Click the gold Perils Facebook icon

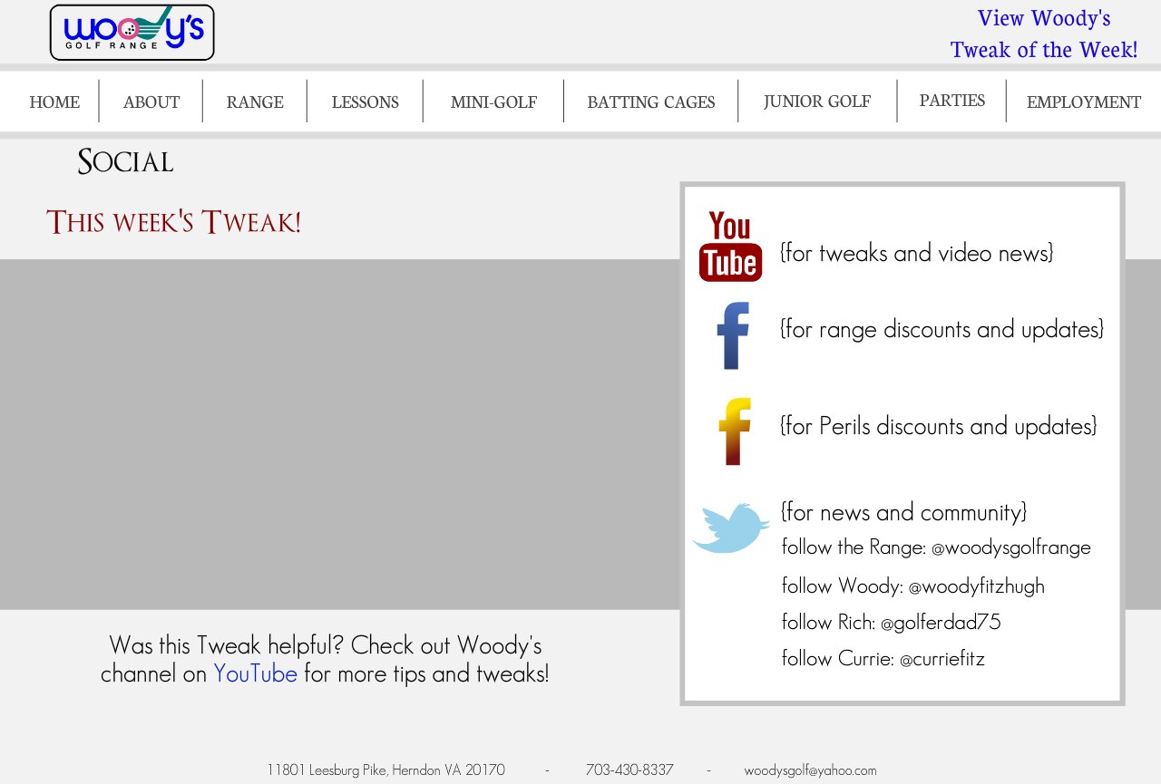(733, 431)
